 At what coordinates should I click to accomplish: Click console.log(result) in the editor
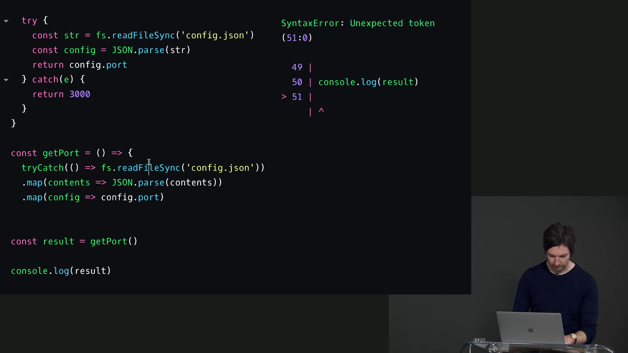[x=61, y=271]
